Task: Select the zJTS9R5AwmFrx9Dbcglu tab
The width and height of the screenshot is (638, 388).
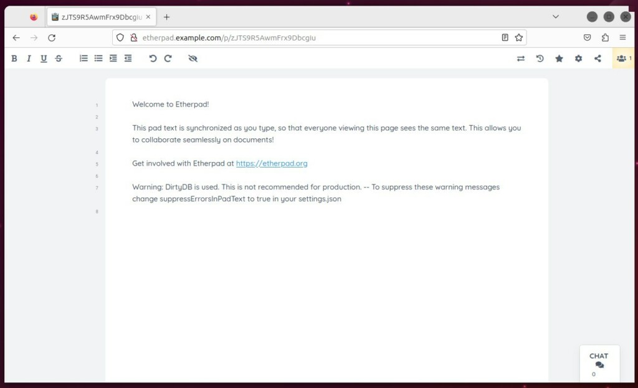Action: coord(102,17)
